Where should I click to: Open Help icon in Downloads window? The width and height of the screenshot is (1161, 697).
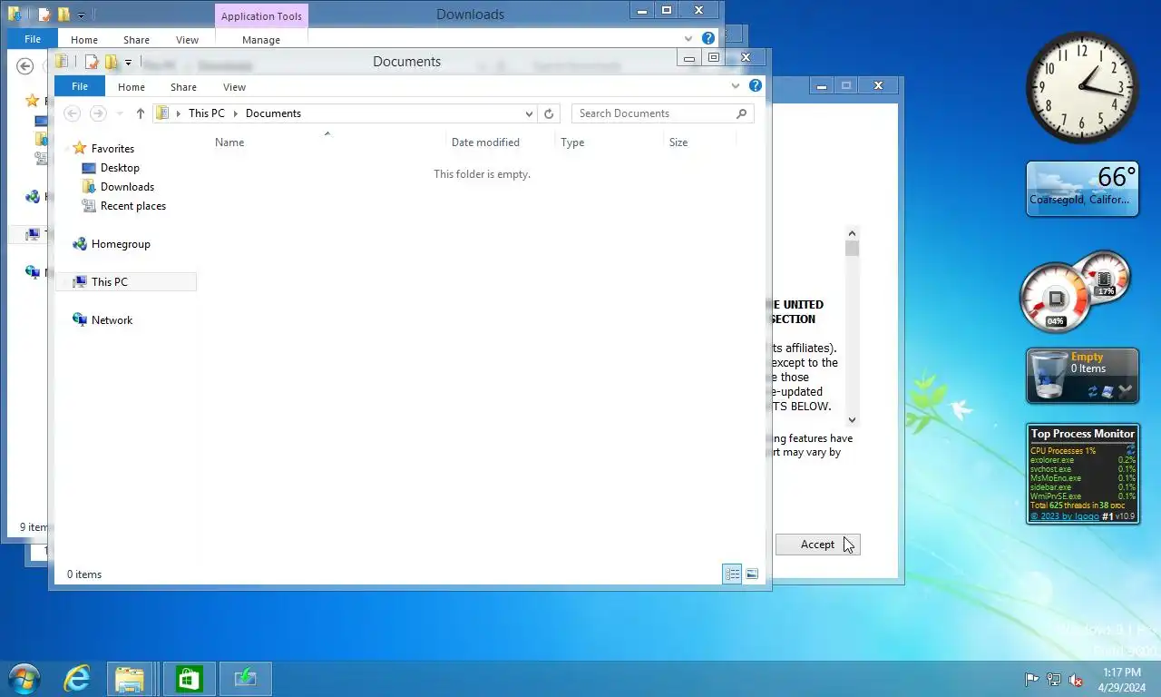tap(708, 39)
